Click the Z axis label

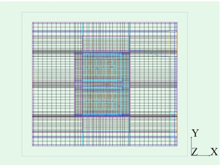point(195,152)
